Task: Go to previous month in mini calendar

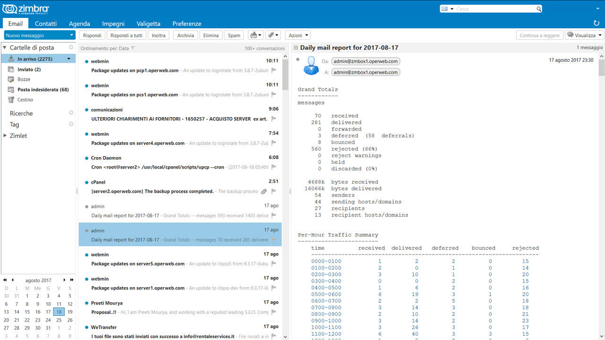Action: point(13,280)
